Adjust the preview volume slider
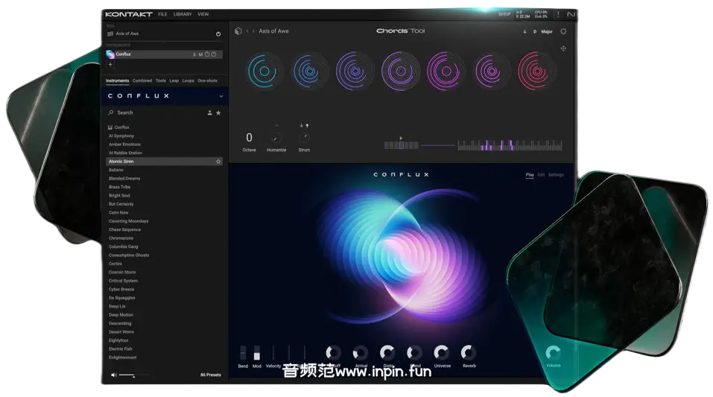This screenshot has height=397, width=713. 133,375
